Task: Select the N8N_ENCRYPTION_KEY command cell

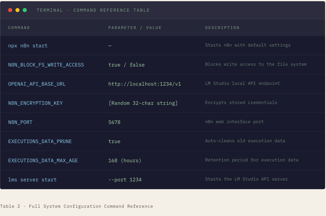Action: click(x=35, y=103)
